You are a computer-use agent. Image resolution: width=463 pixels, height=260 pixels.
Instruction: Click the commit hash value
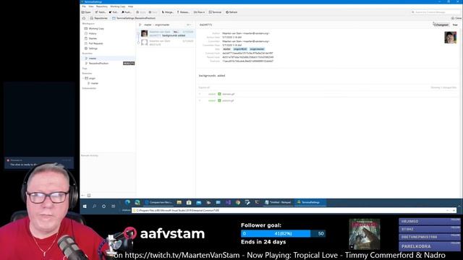[x=247, y=53]
